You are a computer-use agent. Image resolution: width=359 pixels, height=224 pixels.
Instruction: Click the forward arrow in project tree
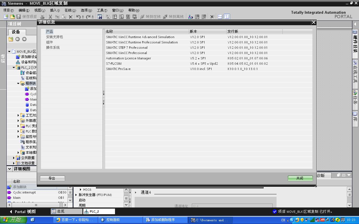24,39
